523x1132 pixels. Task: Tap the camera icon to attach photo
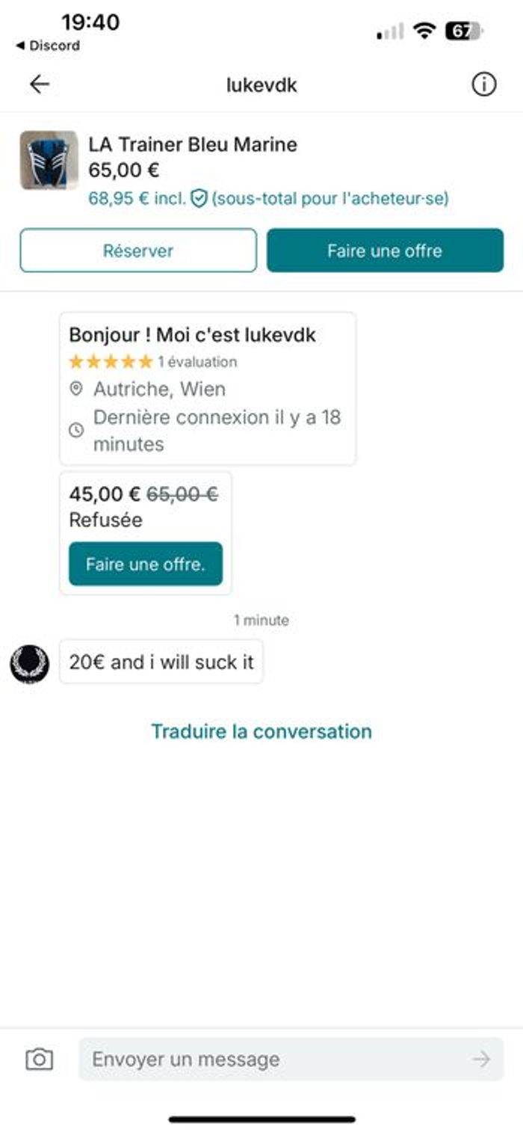click(x=39, y=1059)
